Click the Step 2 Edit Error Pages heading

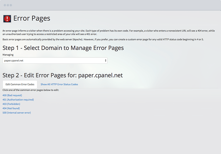63,75
